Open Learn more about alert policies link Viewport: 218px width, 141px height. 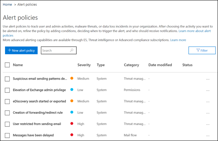(x=195, y=31)
